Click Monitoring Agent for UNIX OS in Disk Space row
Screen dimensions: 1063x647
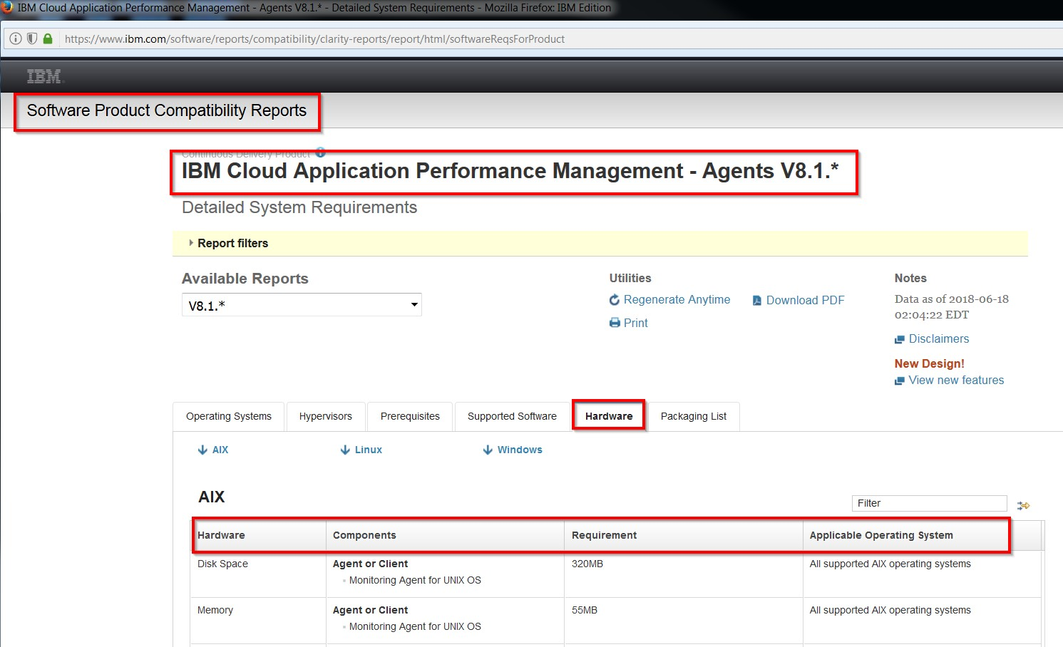point(415,580)
